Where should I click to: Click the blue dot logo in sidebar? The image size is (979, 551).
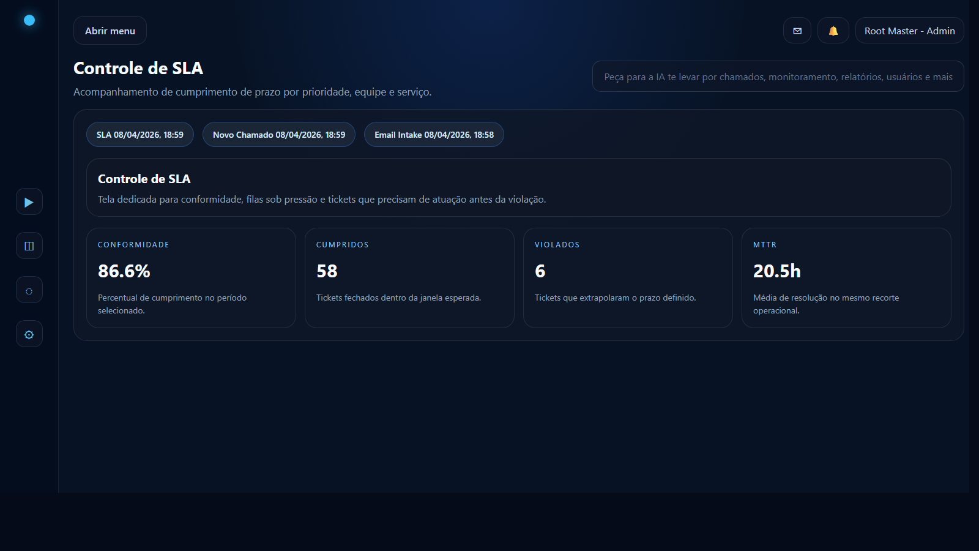point(29,20)
